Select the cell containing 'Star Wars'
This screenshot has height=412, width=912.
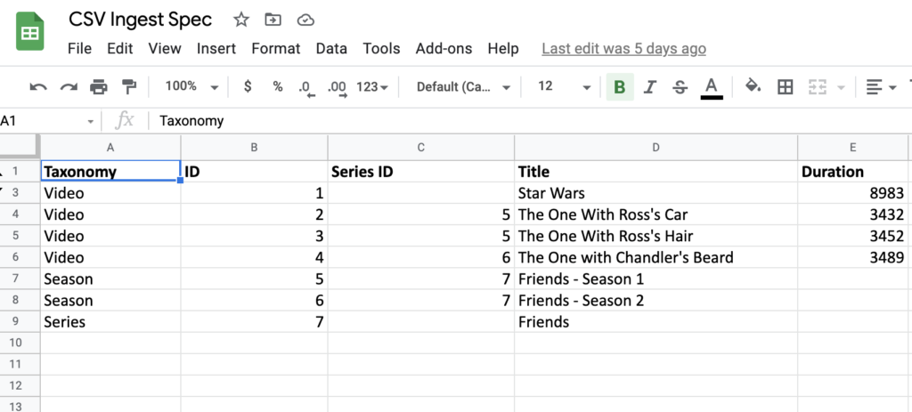point(655,193)
